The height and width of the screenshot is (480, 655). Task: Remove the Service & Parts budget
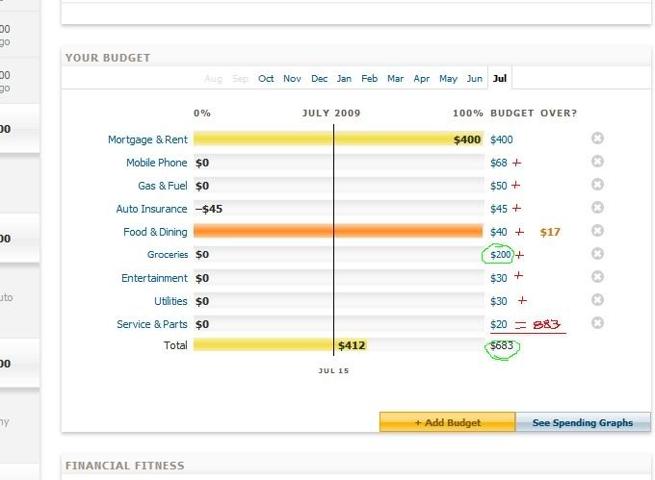(x=597, y=323)
